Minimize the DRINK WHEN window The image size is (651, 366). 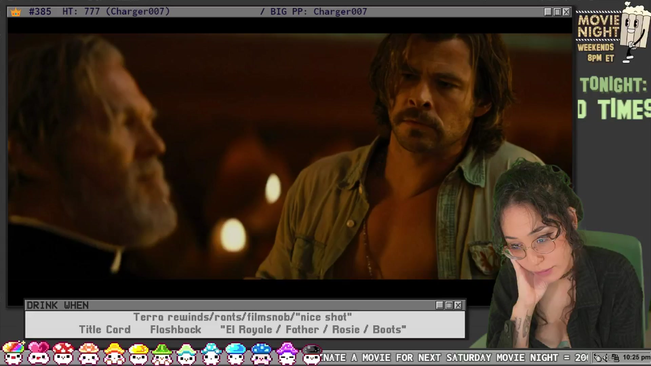point(440,305)
